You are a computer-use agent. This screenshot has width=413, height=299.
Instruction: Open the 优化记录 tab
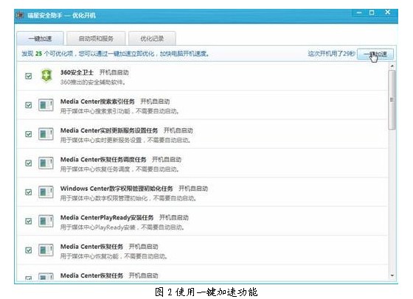(x=152, y=38)
